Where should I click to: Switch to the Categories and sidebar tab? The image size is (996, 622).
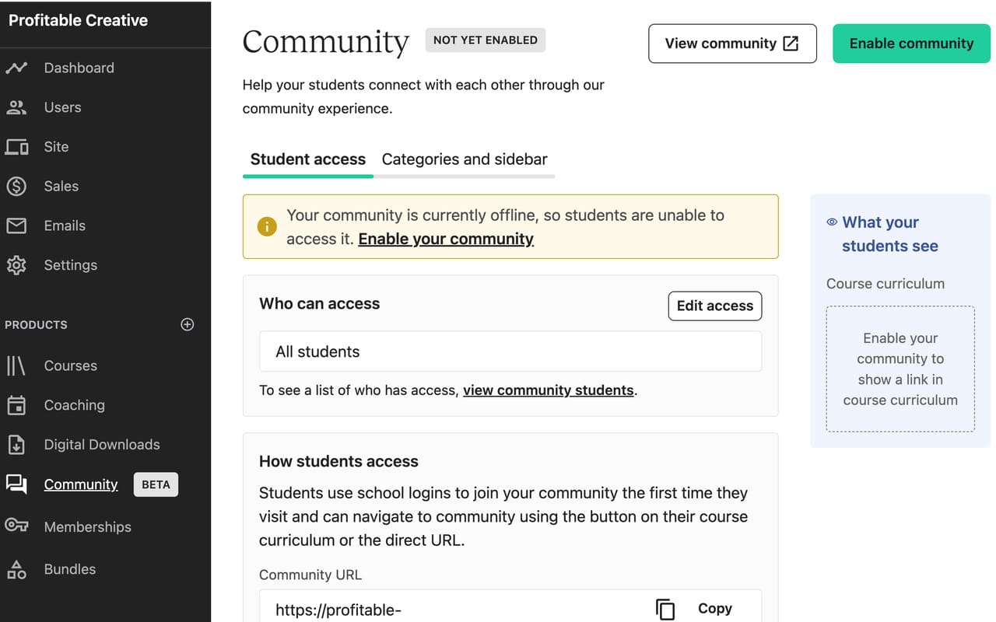pos(465,159)
